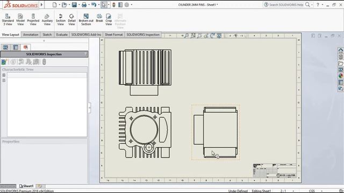Create a Section View
The height and width of the screenshot is (193, 344).
[x=61, y=19]
